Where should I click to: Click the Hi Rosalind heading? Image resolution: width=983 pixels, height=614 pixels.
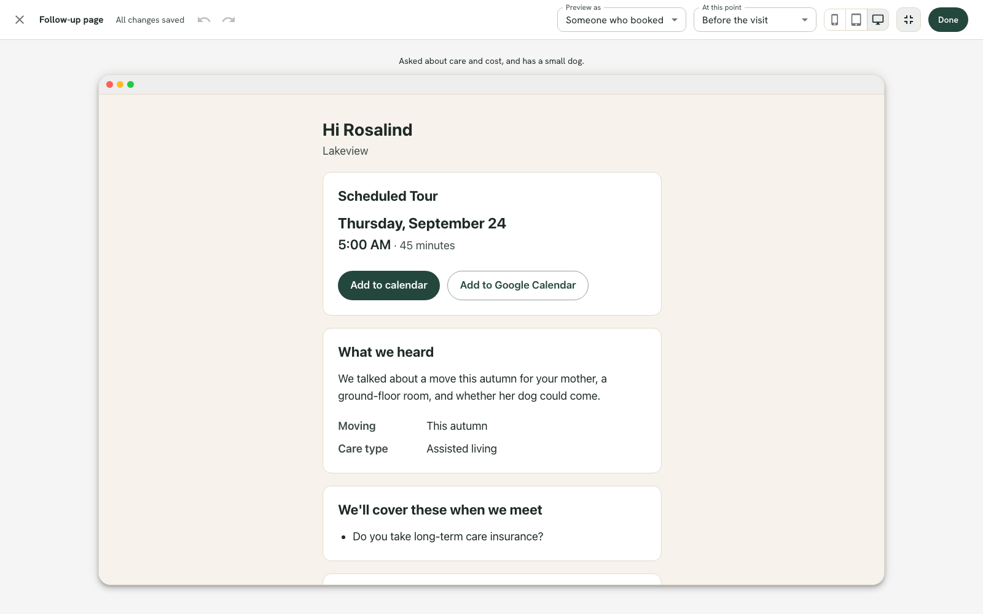click(367, 130)
